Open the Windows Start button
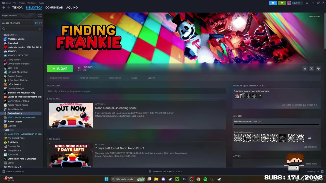The height and width of the screenshot is (183, 326). tap(106, 179)
